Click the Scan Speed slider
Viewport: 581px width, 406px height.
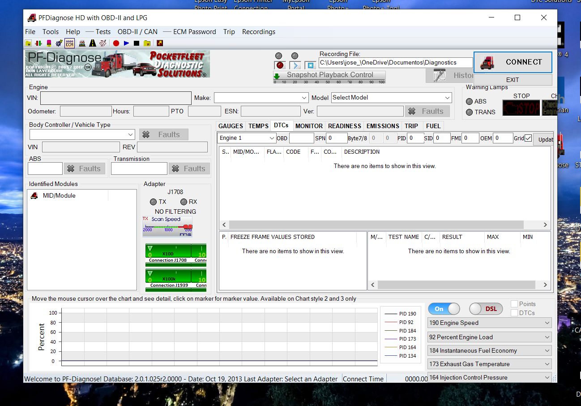(167, 227)
